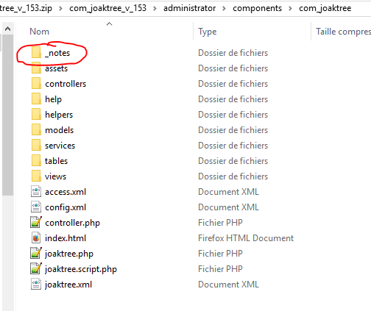Click the access.xml document icon
Viewport: 371px width, 311px height.
point(36,192)
